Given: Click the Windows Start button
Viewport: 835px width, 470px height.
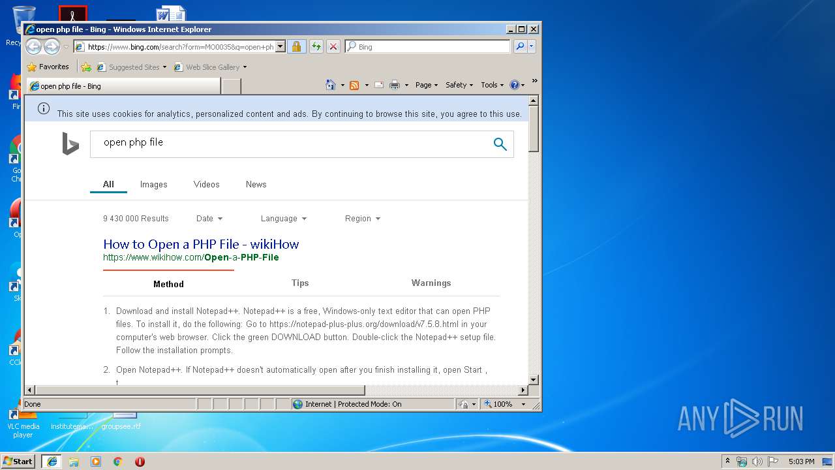Looking at the screenshot, I should click(x=18, y=462).
